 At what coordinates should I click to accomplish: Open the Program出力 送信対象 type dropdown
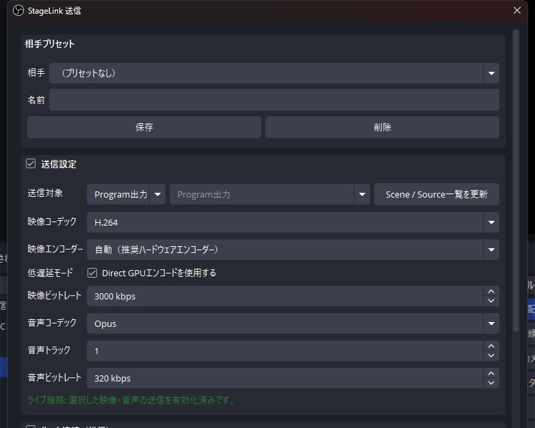126,194
